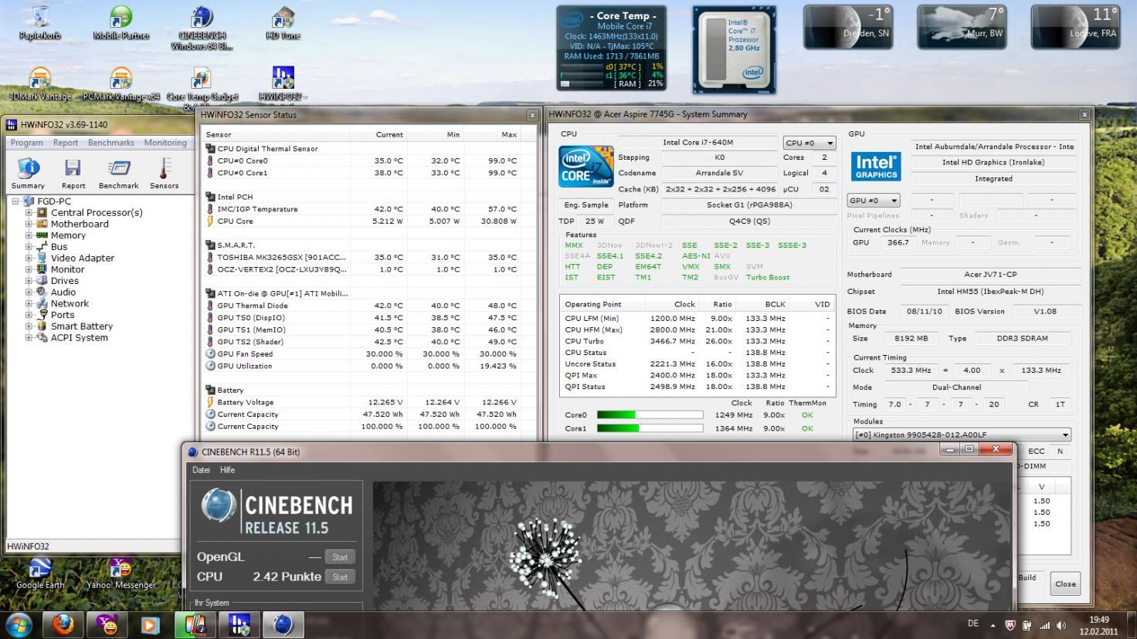Click the Lodeve, FRA weather gadget
Screen dimensions: 1137x639
[x=1075, y=26]
